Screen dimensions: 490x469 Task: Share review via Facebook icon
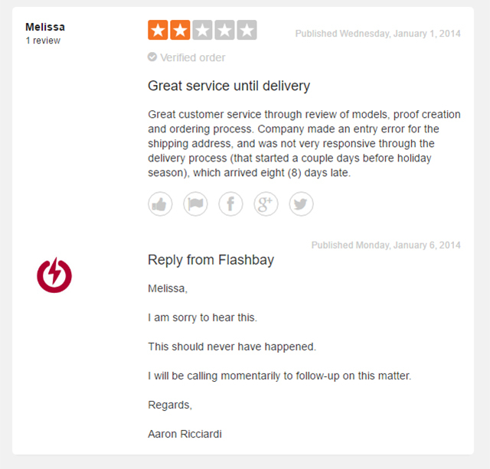point(230,204)
